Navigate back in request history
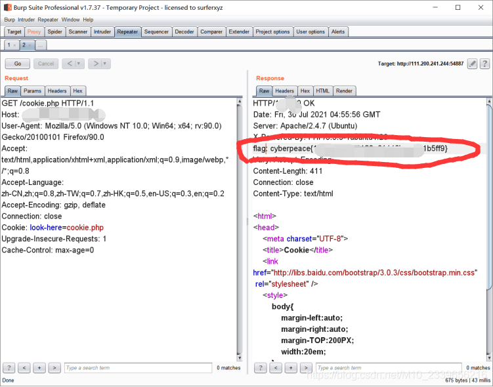This screenshot has width=493, height=387. click(x=70, y=64)
